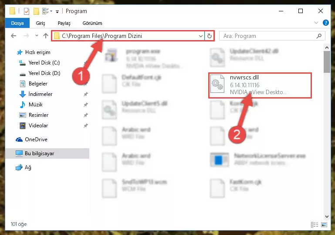Open Yerel Disk (D:) in the sidebar
Screen dimensions: 335x235
tap(44, 73)
